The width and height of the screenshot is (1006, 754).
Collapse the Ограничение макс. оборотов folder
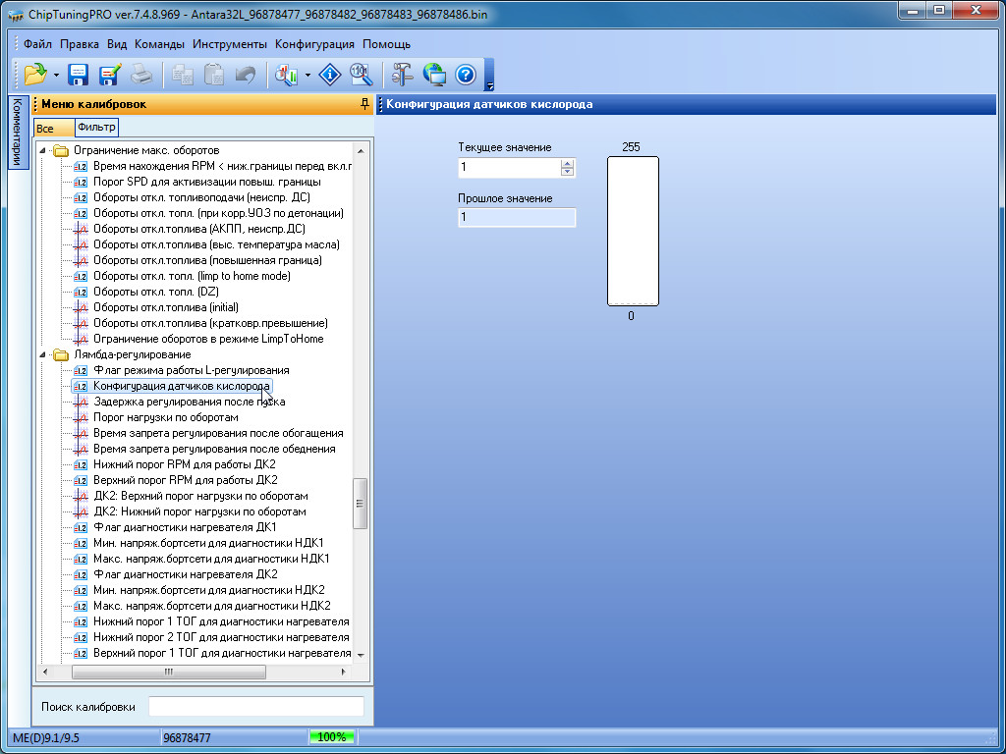coord(42,150)
